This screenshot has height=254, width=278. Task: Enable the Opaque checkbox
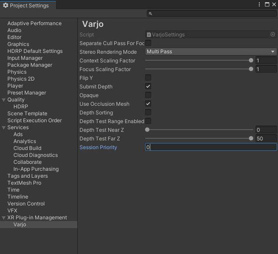tap(148, 95)
